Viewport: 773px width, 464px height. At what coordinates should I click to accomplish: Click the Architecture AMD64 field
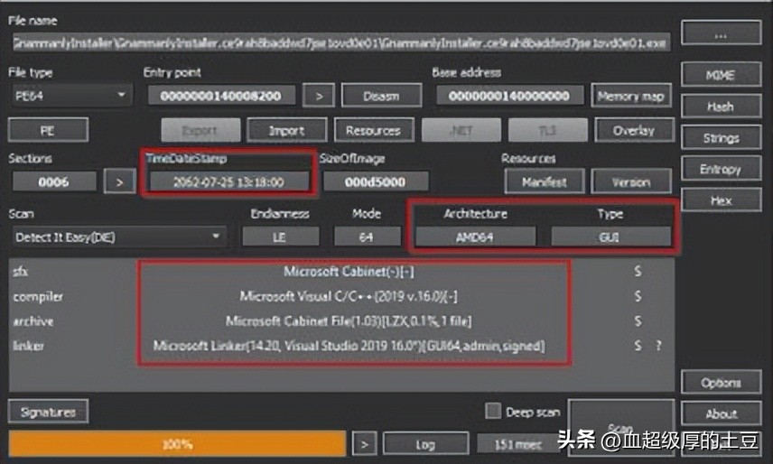coord(475,237)
